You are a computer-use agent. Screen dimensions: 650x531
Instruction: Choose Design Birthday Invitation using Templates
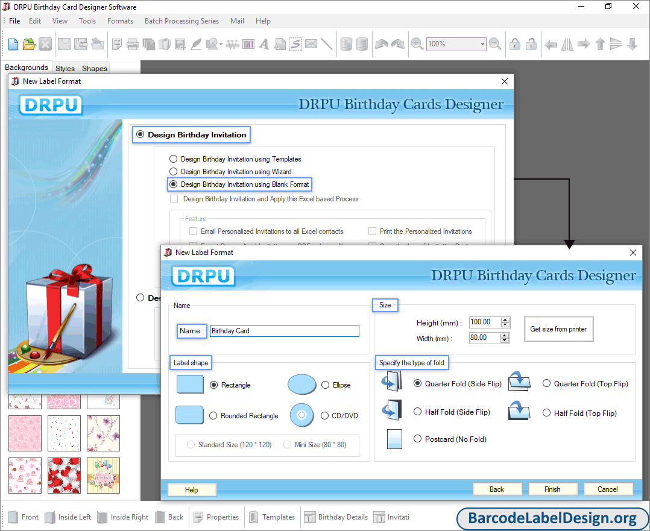coord(173,159)
